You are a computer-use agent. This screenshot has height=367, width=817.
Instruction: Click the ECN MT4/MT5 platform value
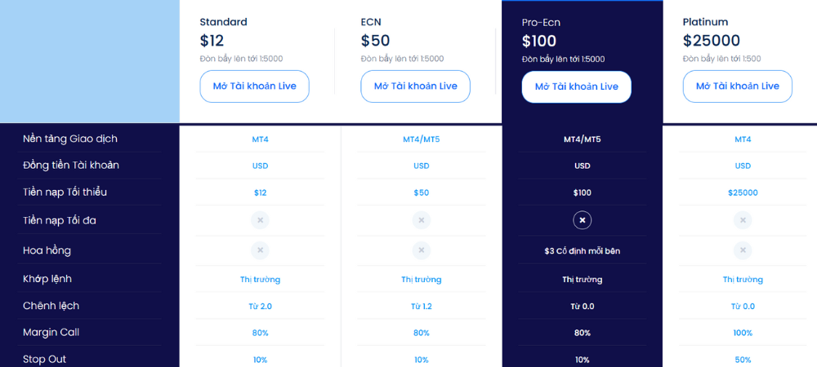click(422, 139)
